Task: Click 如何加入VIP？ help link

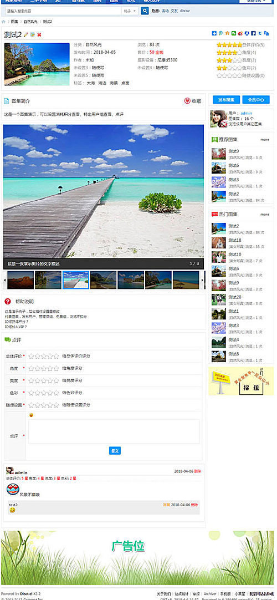Action: 16,327
